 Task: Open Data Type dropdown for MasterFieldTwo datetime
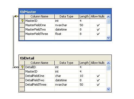click(x=67, y=29)
